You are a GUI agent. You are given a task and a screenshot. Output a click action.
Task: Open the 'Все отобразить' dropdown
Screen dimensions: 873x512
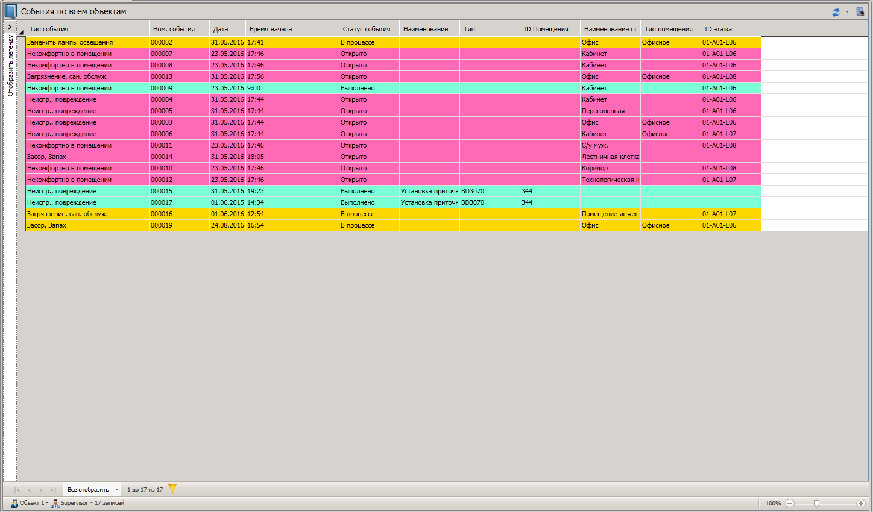(x=92, y=489)
